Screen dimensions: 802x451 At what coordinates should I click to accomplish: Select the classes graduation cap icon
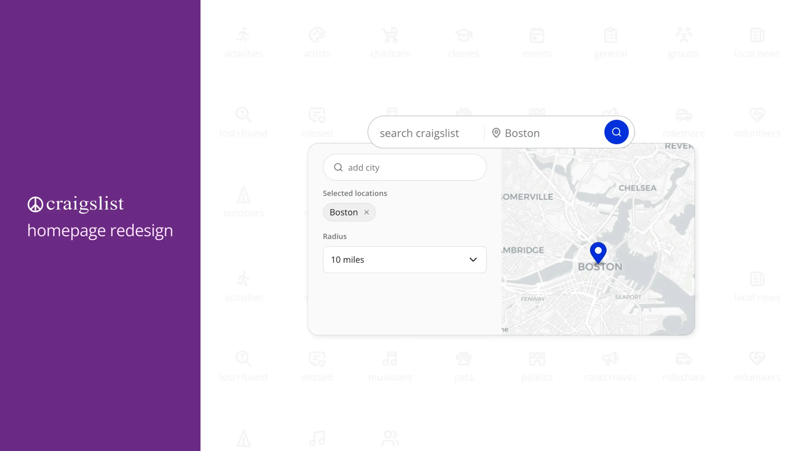(464, 35)
